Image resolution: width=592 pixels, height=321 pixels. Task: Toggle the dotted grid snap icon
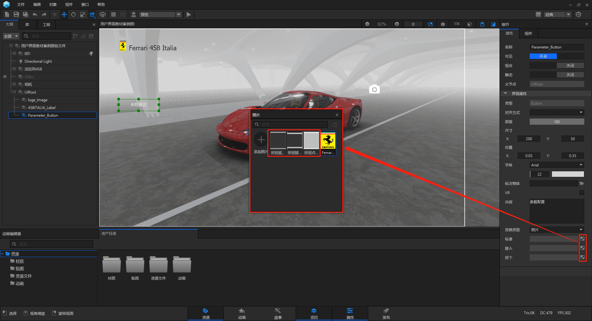[x=123, y=15]
